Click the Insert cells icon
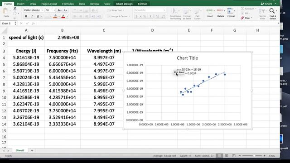The width and height of the screenshot is (290, 163). [x=209, y=11]
